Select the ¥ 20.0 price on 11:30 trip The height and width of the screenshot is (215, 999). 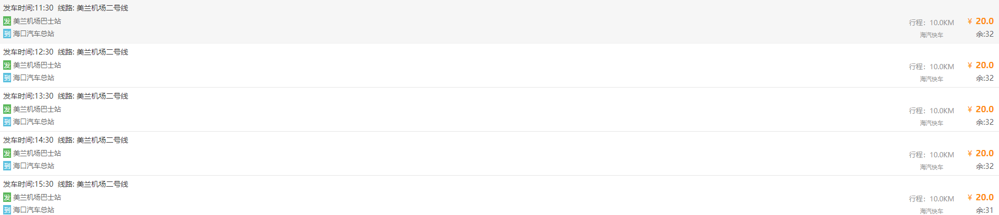click(980, 21)
